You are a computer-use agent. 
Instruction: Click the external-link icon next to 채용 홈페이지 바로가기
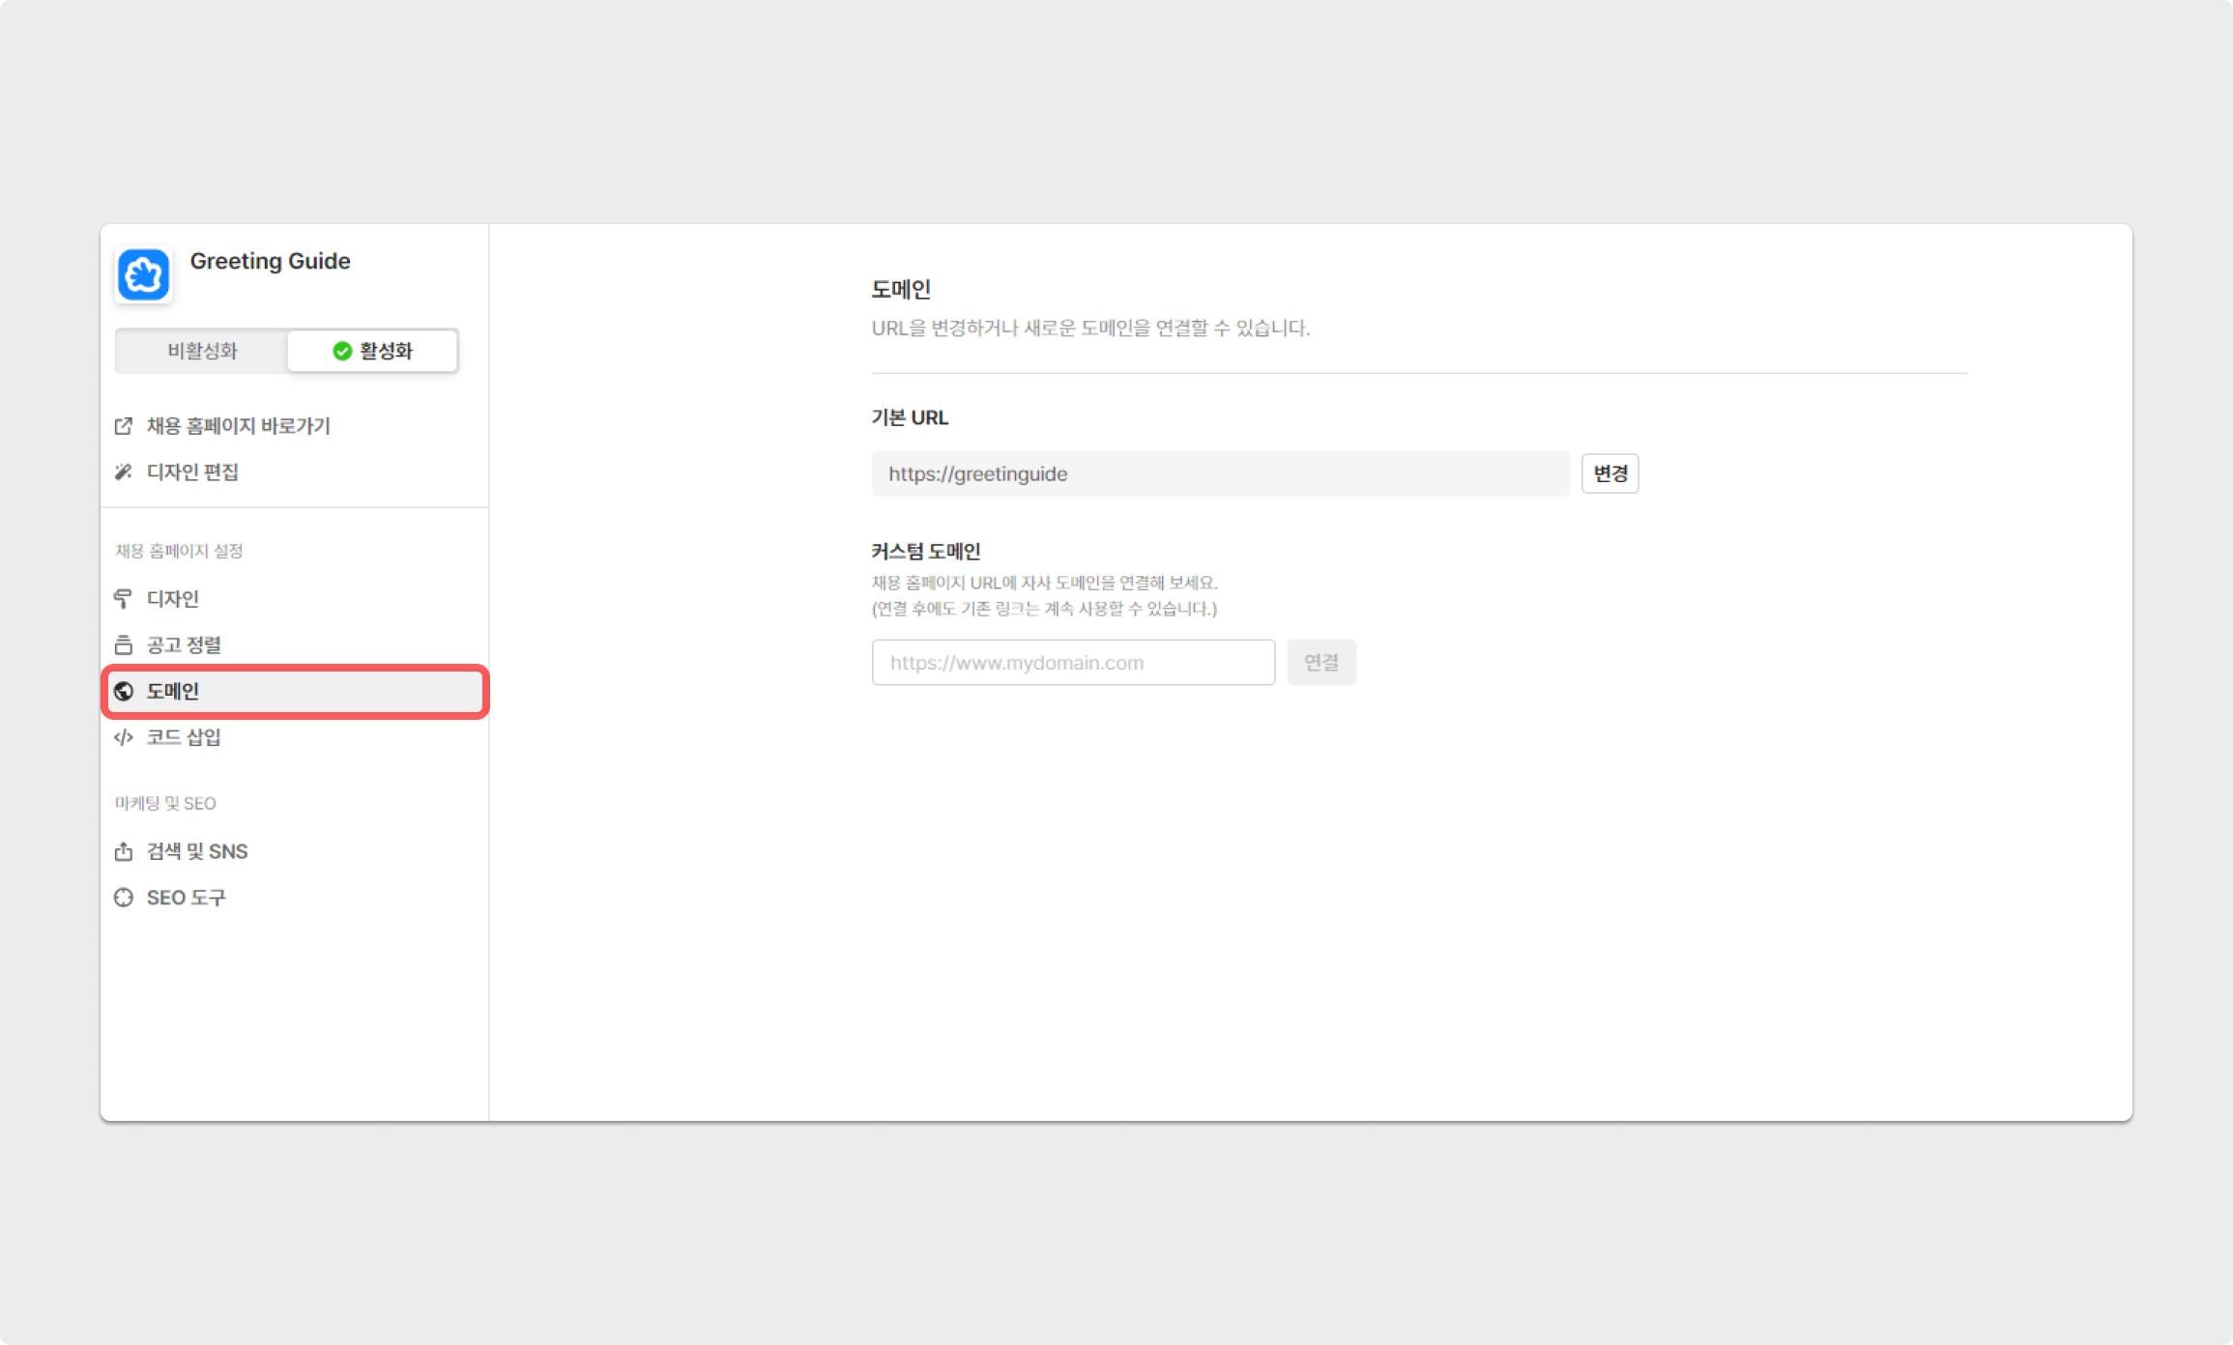(124, 426)
